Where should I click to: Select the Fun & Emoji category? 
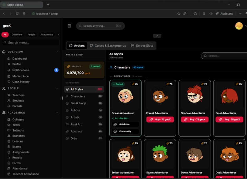pos(84,103)
